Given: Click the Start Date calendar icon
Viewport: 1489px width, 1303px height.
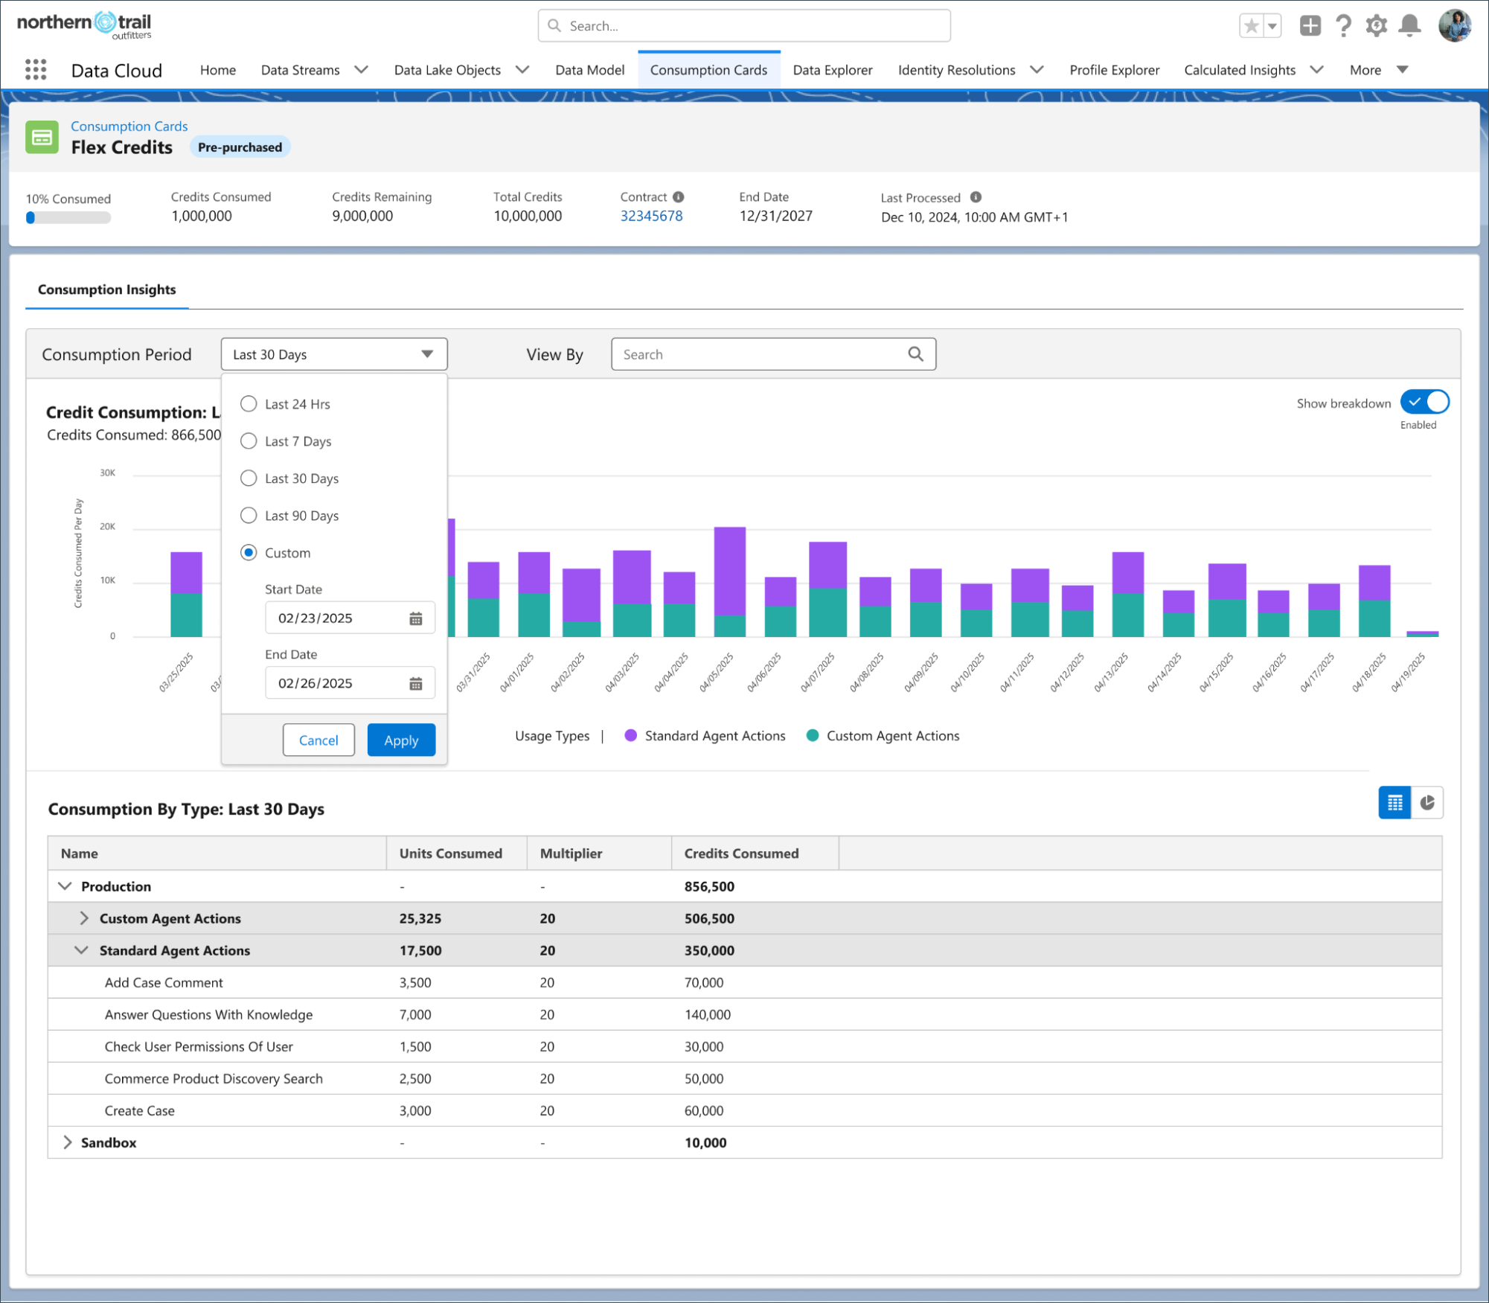Looking at the screenshot, I should click(415, 617).
